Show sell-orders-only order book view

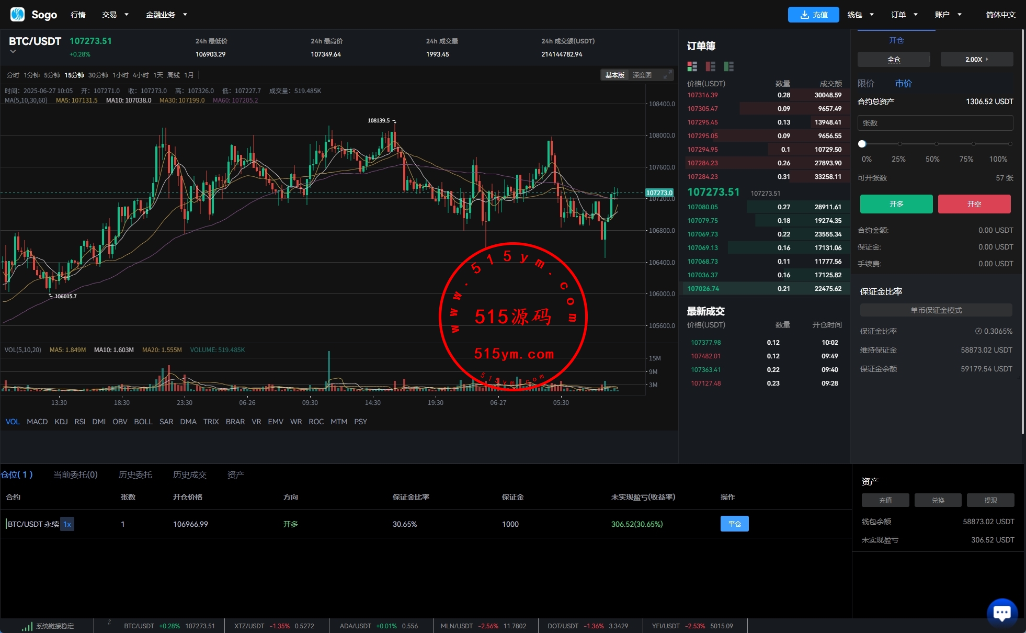(710, 66)
